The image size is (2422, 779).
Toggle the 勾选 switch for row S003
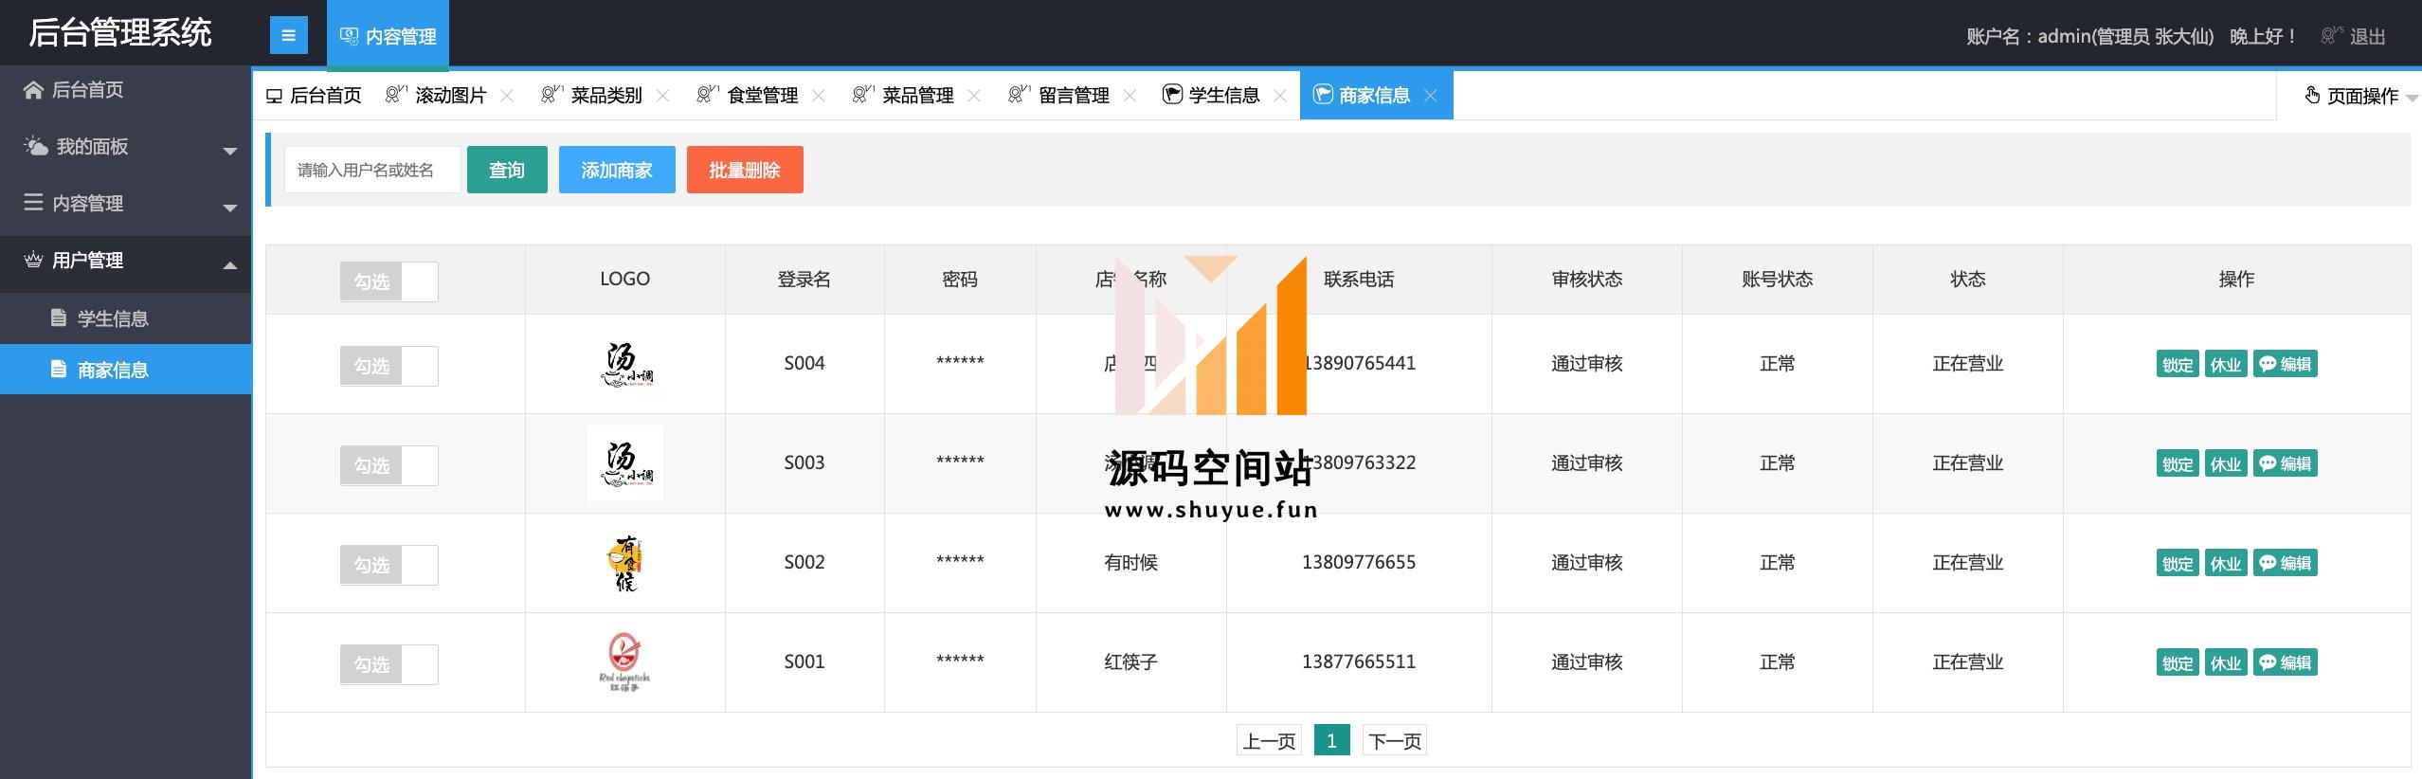click(x=389, y=465)
